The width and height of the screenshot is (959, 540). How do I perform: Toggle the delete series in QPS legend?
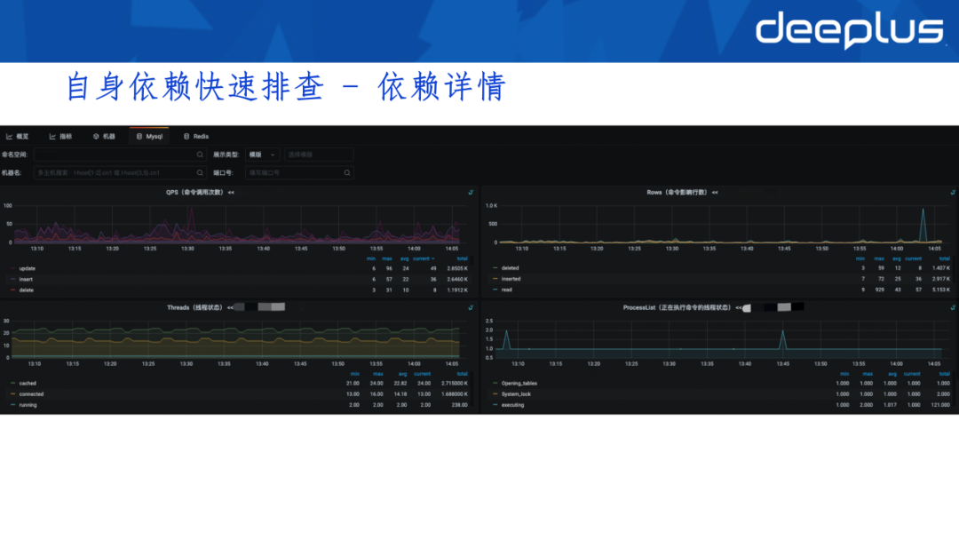(x=27, y=290)
